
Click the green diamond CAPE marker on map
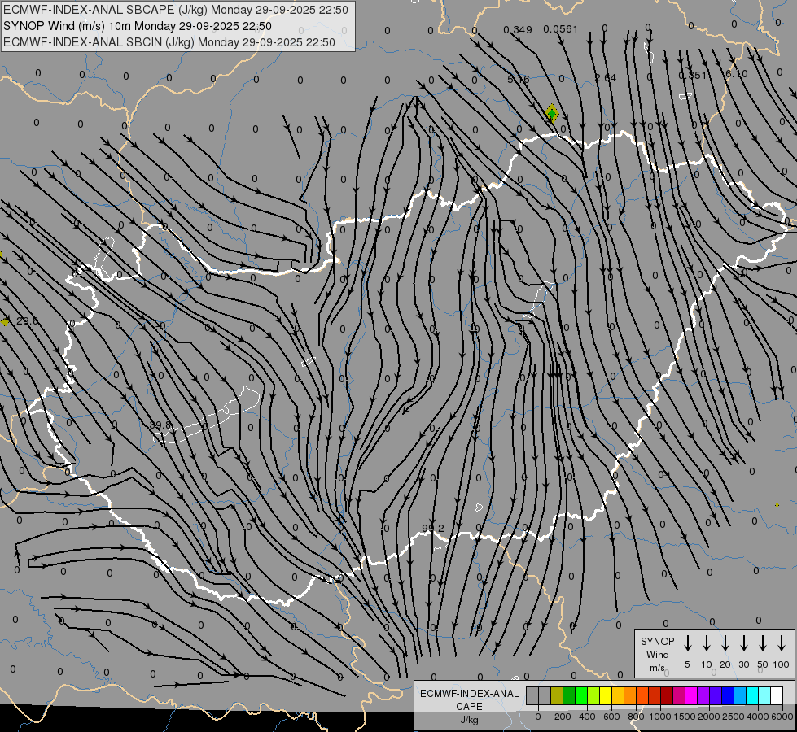[551, 113]
